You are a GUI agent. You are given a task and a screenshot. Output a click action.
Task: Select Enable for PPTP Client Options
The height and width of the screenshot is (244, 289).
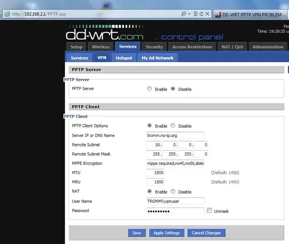coord(149,125)
